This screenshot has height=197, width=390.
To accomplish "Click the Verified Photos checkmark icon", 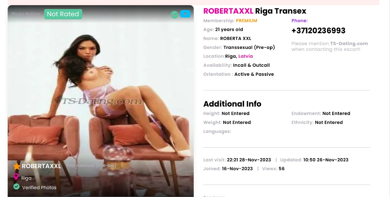I will tap(16, 187).
